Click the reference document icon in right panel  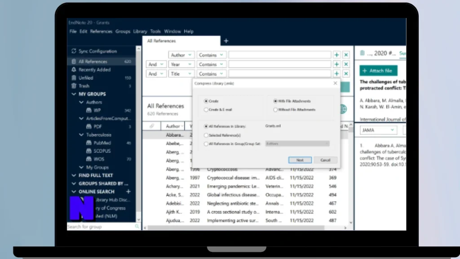pos(363,53)
